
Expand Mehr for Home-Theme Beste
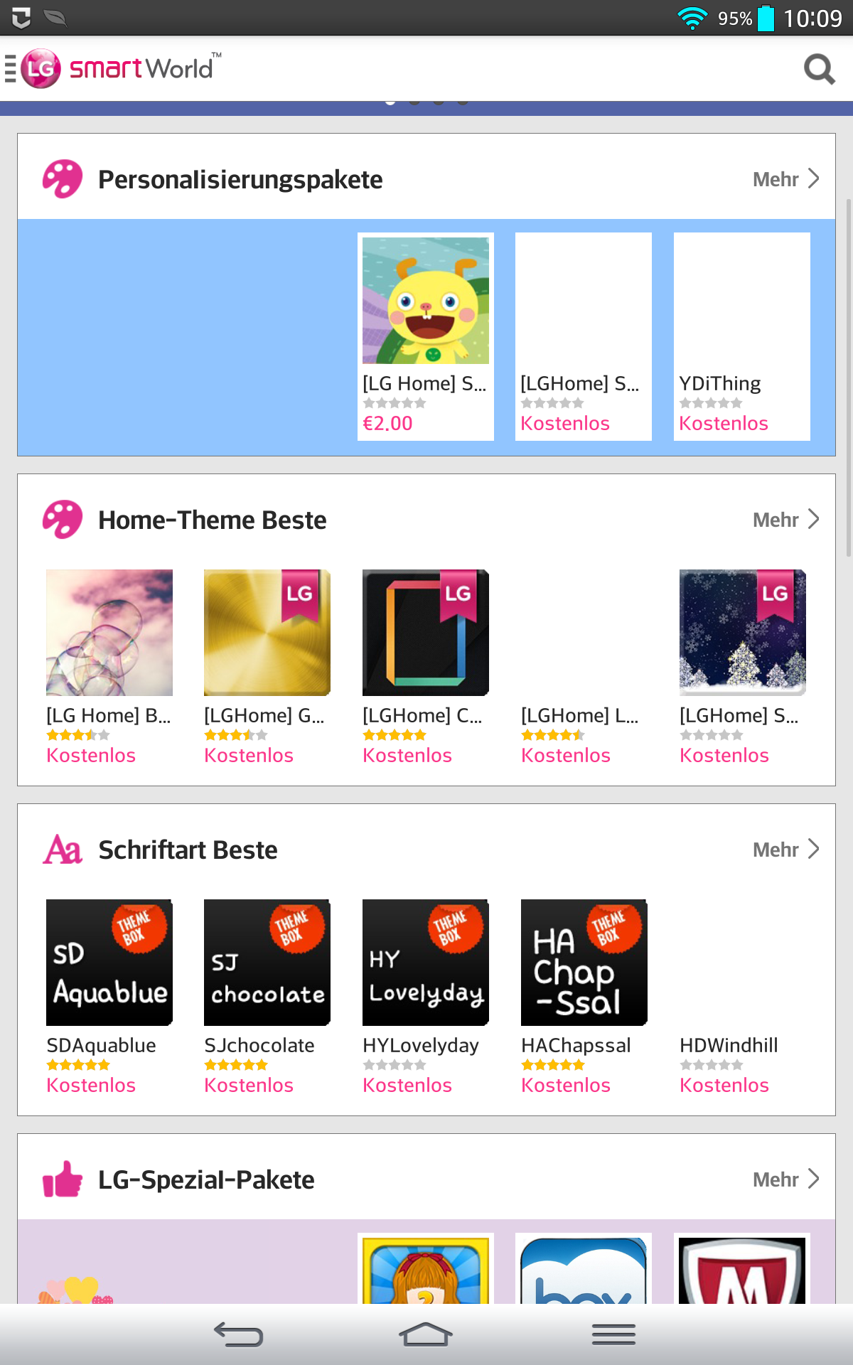point(786,520)
